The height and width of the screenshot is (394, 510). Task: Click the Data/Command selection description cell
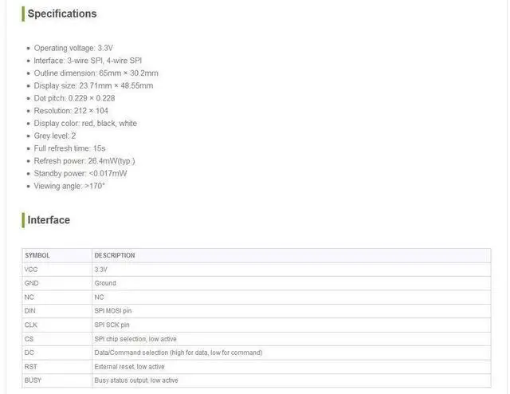[x=292, y=353]
